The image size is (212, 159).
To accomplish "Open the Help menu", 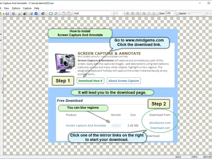I will (x=37, y=8).
